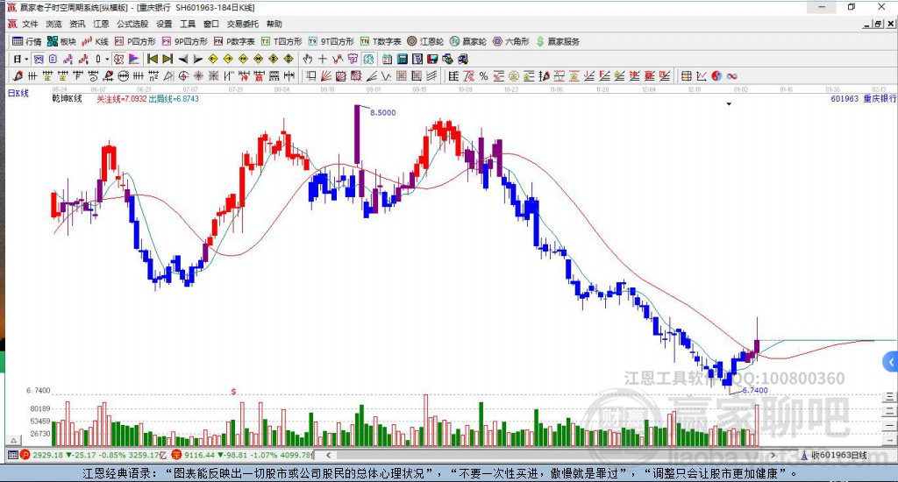Jump to last bar with green skip-forward icon
The height and width of the screenshot is (482, 898).
(167, 59)
